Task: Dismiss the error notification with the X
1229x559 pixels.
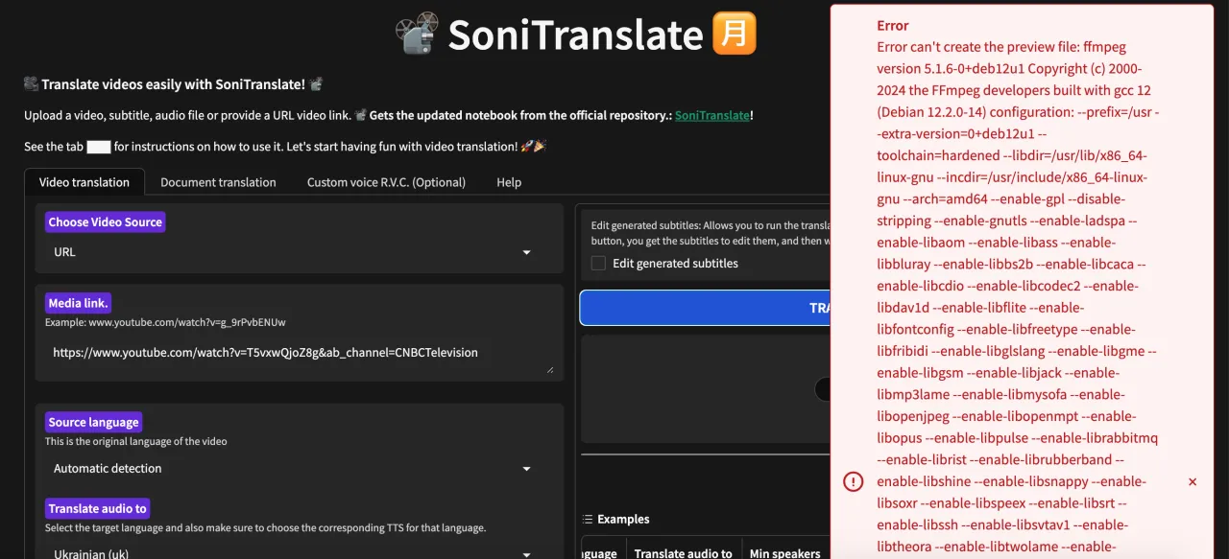Action: tap(1193, 482)
